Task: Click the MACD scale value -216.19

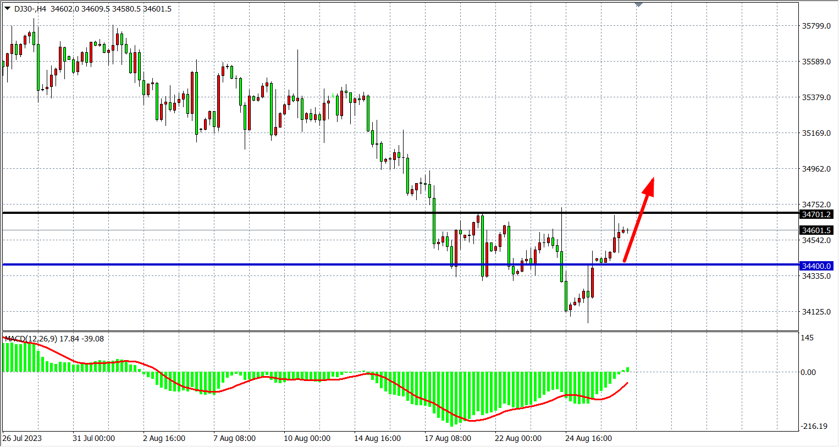Action: pyautogui.click(x=814, y=426)
